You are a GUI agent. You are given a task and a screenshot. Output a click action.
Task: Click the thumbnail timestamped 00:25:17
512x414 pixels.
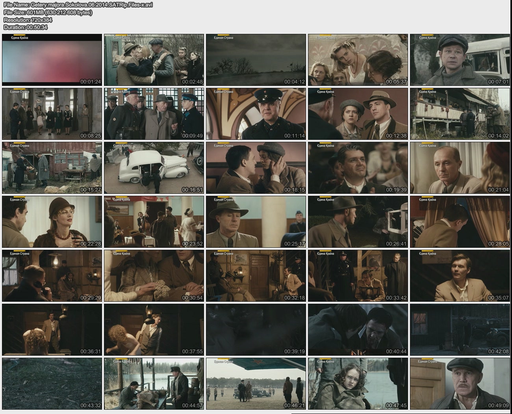tap(256, 222)
